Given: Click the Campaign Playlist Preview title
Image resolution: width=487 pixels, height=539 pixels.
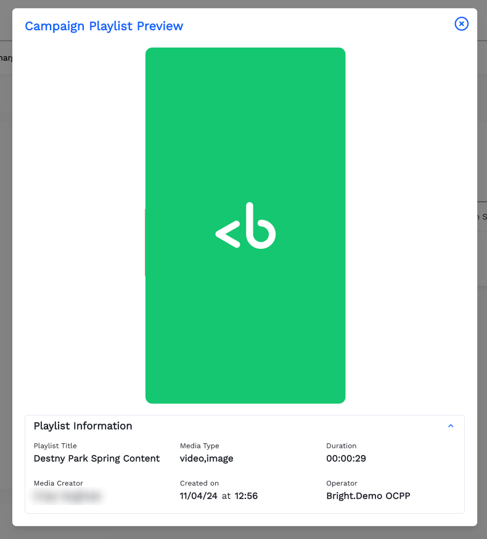Looking at the screenshot, I should click(104, 26).
